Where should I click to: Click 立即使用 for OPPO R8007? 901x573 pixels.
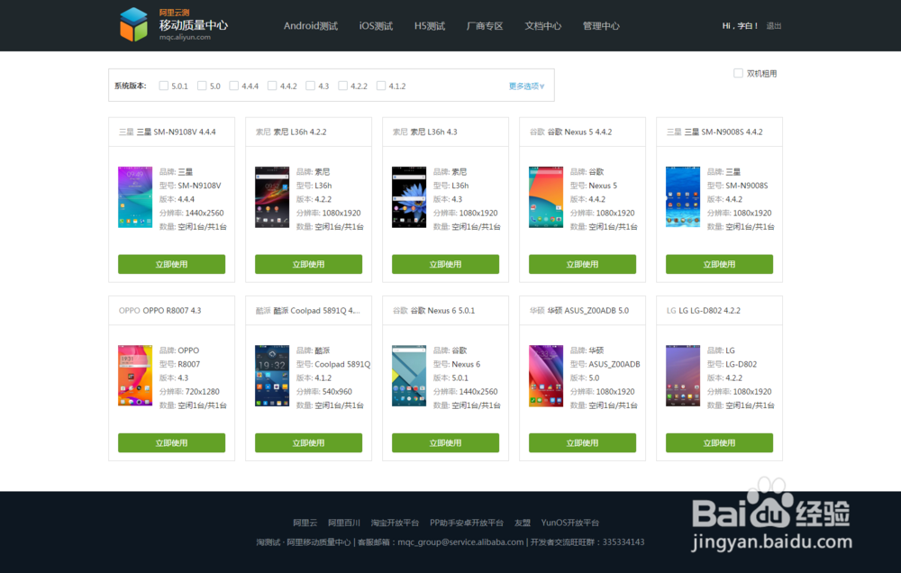point(171,442)
